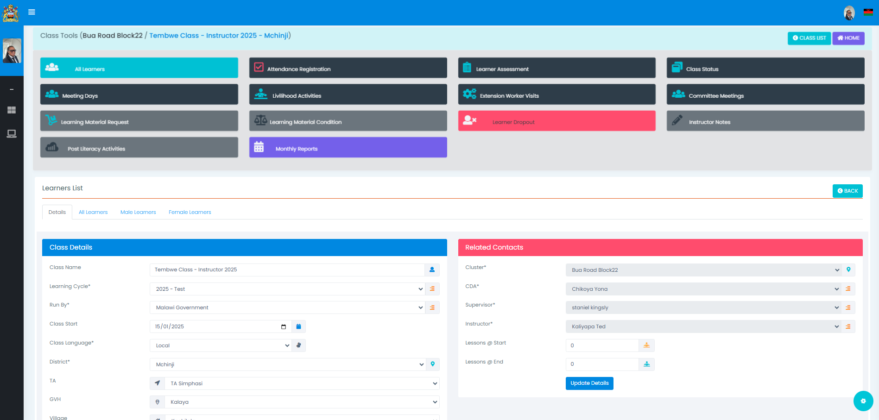Open the sidebar grid dashboard icon

12,110
